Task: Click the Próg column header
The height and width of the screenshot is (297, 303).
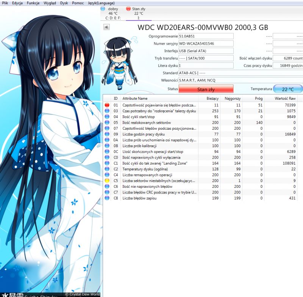Action: point(253,99)
